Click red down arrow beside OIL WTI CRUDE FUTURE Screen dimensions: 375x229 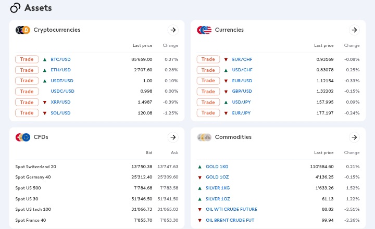(199, 210)
